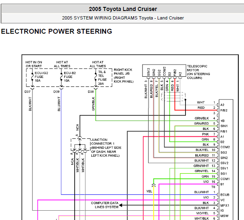This screenshot has width=244, height=220.
Task: Click the SG2 terminal on the ECU connector
Action: pyautogui.click(x=224, y=153)
